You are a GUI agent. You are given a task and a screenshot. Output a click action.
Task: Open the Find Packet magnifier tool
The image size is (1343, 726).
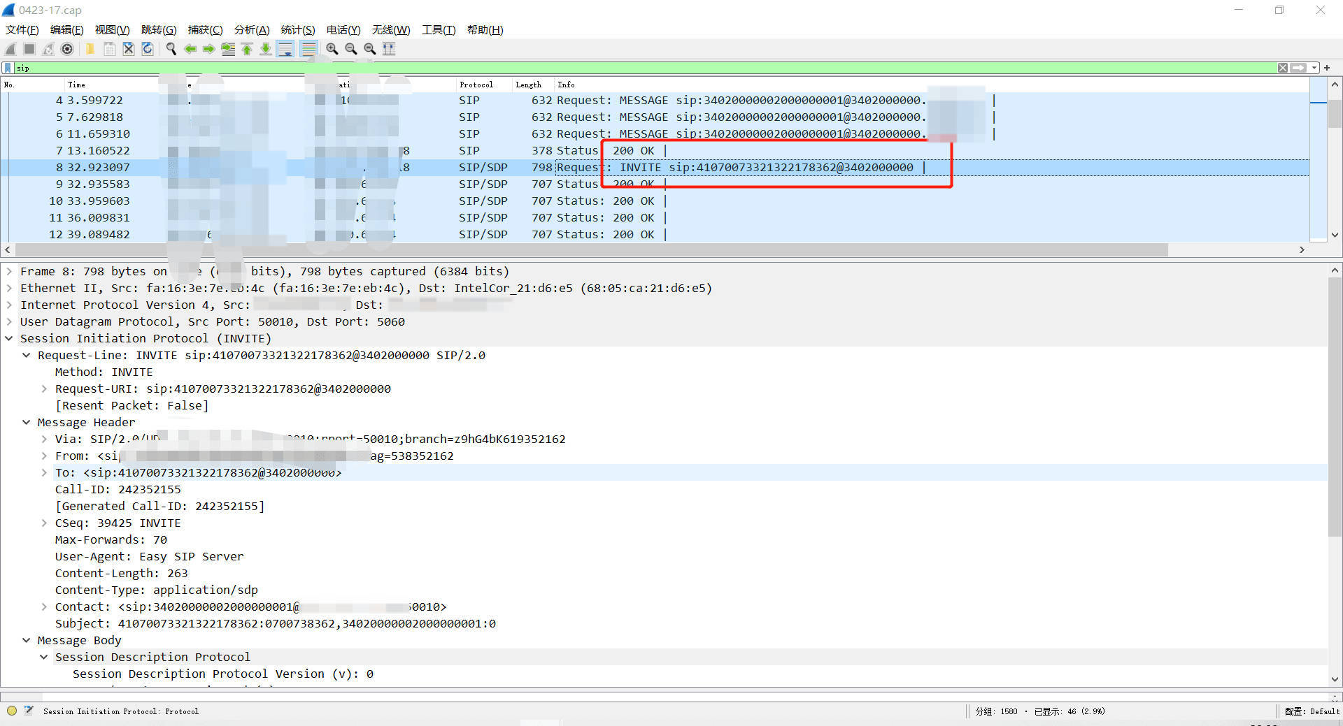pyautogui.click(x=171, y=49)
